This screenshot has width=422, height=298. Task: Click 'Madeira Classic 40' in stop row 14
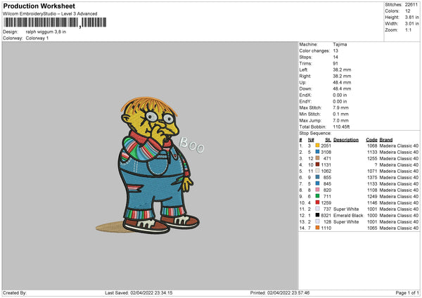click(399, 228)
